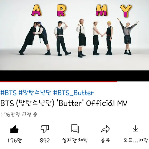Tap the 176만명 시청 중 viewer count
The width and height of the screenshot is (149, 149).
pos(19,115)
